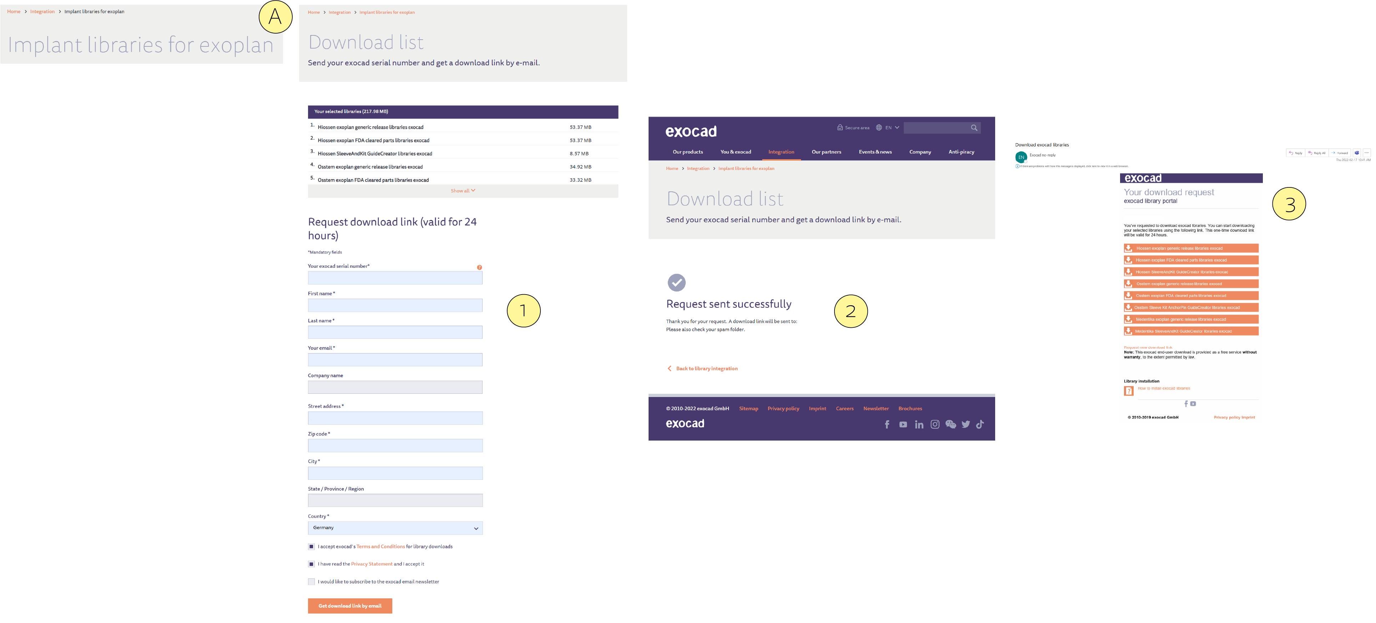Click the YouTube icon in email footer
Viewport: 1376px width, 623px height.
1193,404
